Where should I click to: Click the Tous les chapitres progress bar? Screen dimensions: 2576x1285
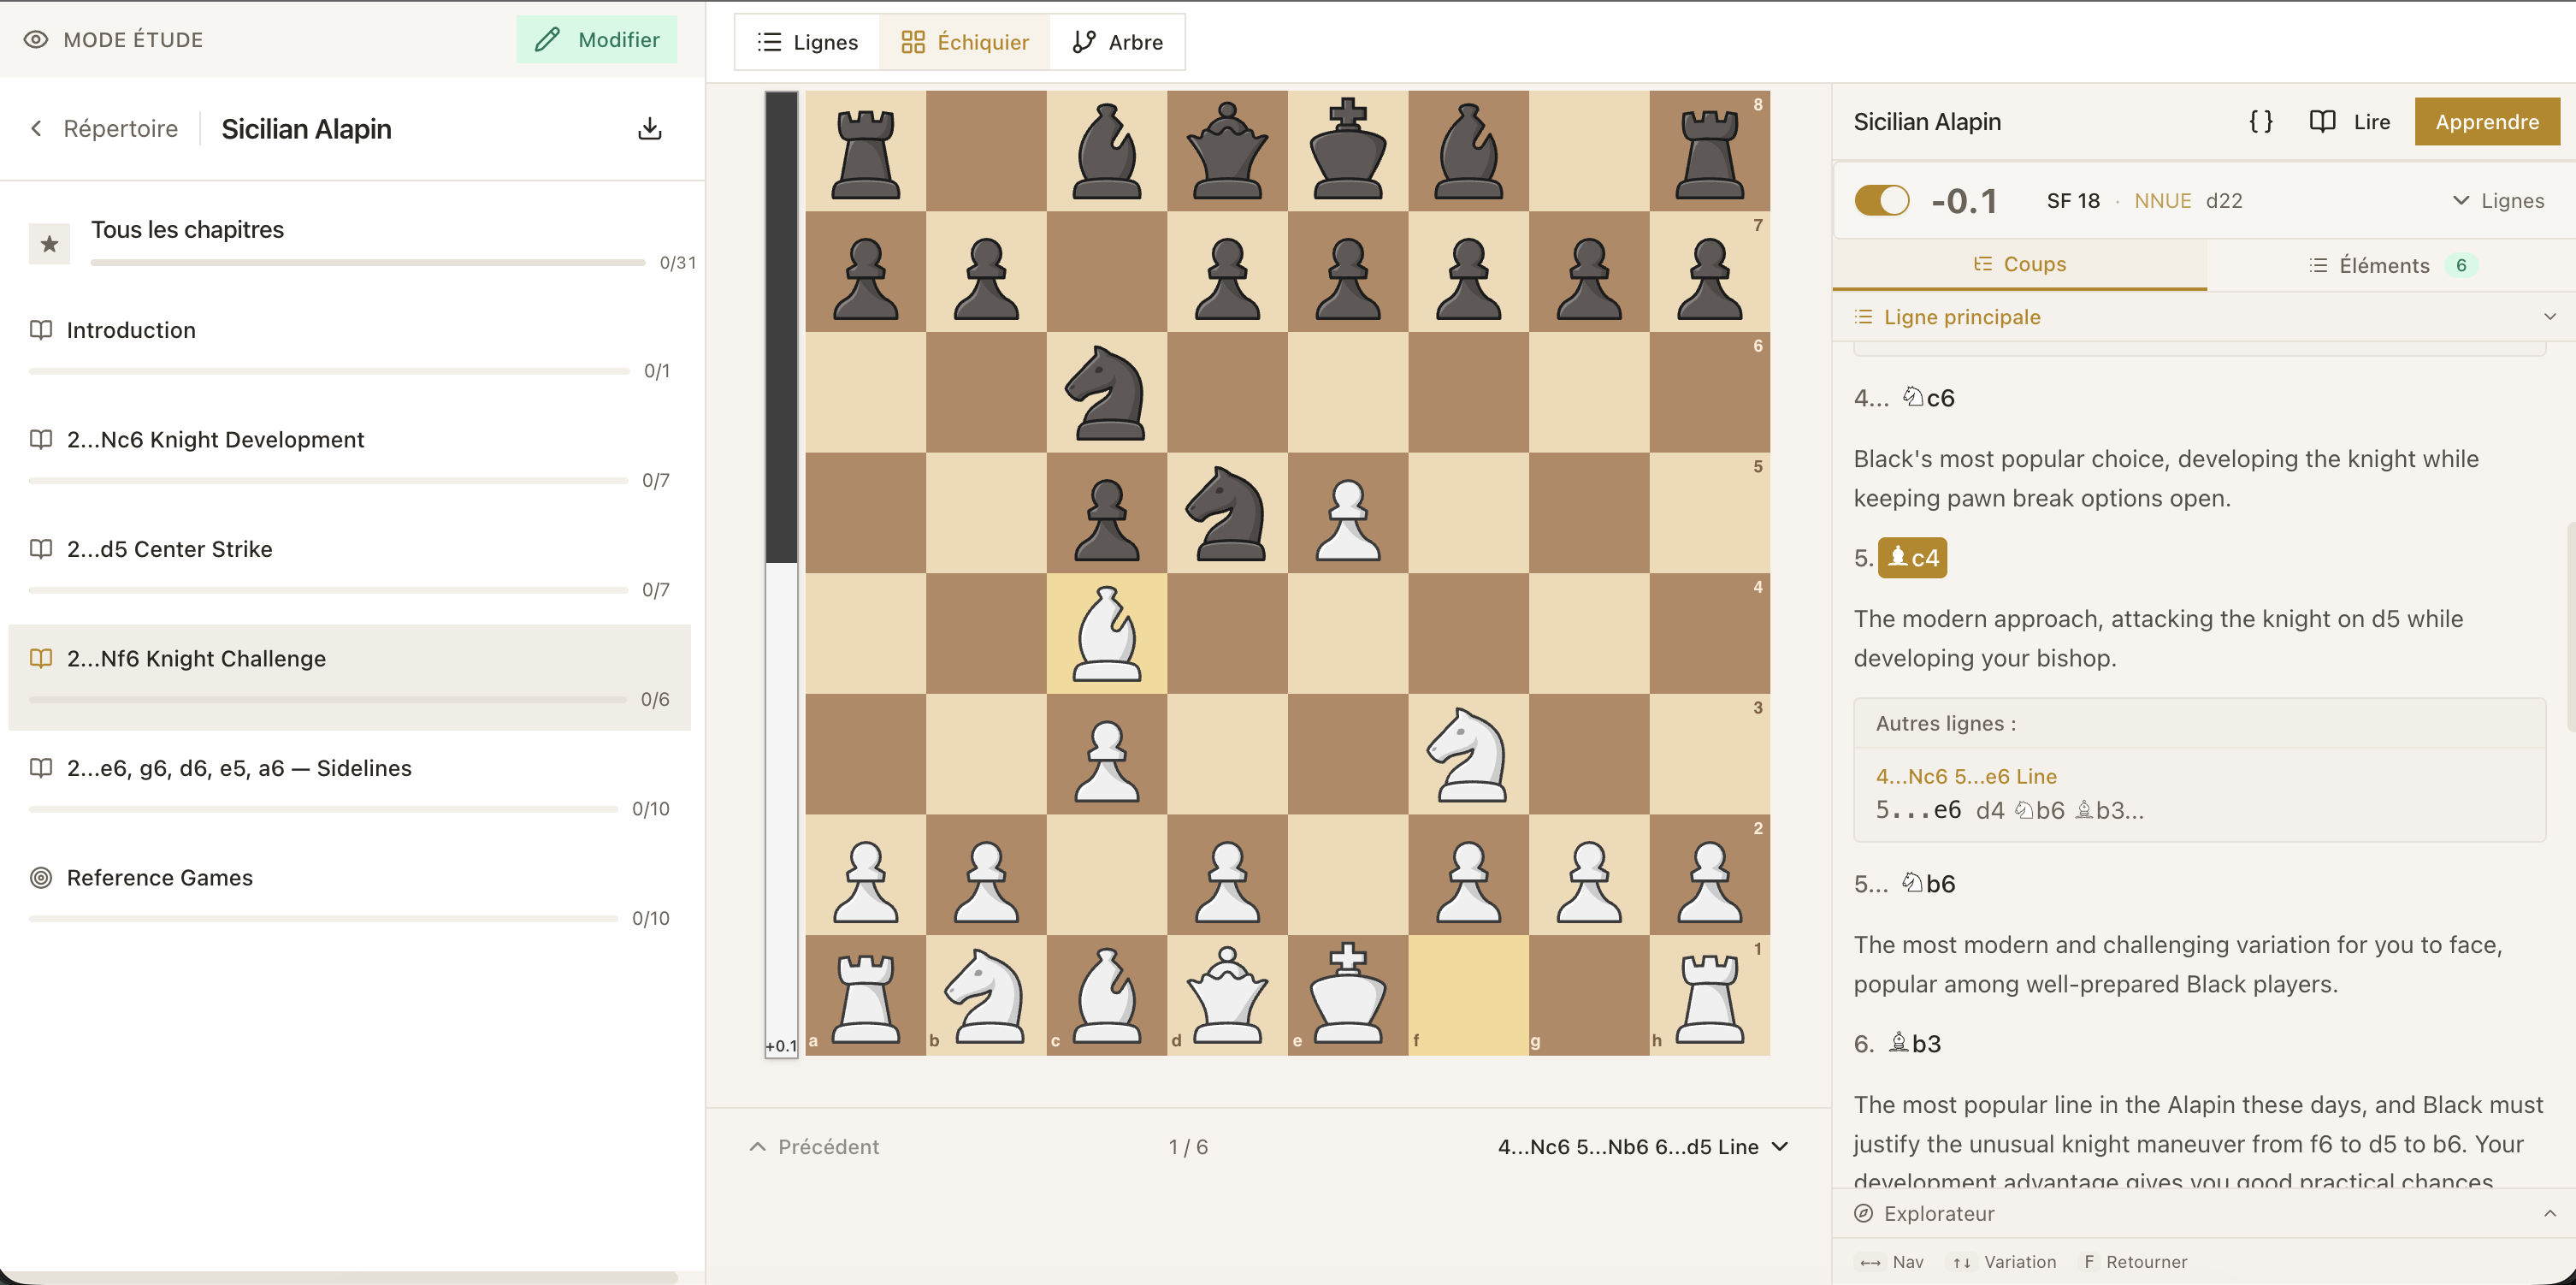click(367, 263)
